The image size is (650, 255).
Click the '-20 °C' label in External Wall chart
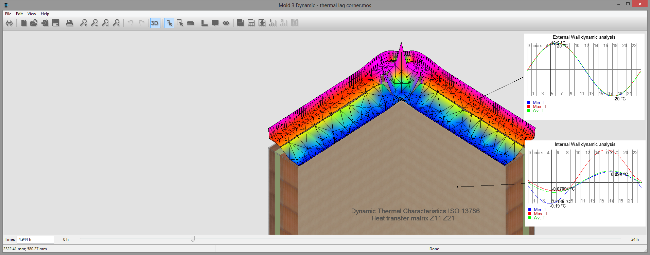619,99
